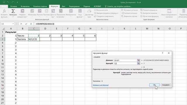Image resolution: width=187 pixels, height=105 pixels.
Task: Click Trace Dependents ribbon command
Action: (129, 13)
